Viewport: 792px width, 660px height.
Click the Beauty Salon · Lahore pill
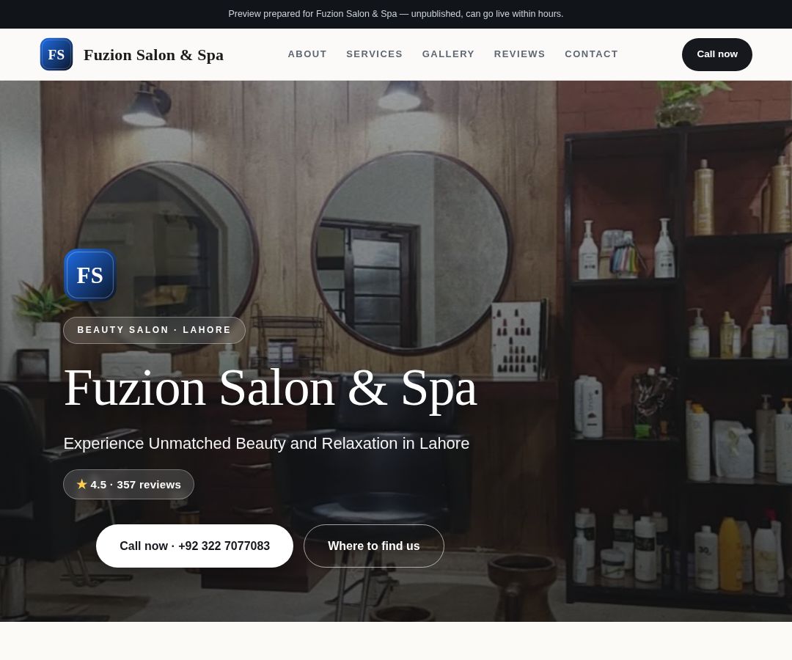[154, 330]
